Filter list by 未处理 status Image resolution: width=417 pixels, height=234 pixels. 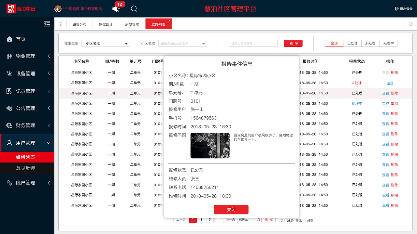click(x=370, y=43)
